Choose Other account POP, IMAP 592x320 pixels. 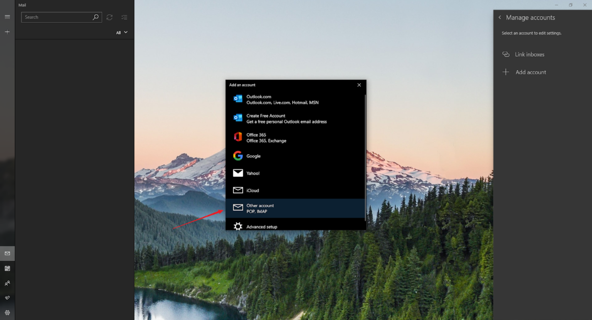[295, 208]
